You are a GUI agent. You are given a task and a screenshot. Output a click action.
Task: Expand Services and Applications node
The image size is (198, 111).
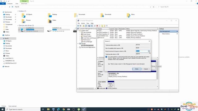click(x=78, y=47)
